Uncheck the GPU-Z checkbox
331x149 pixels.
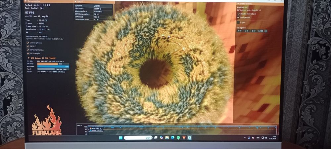pyautogui.click(x=28, y=46)
